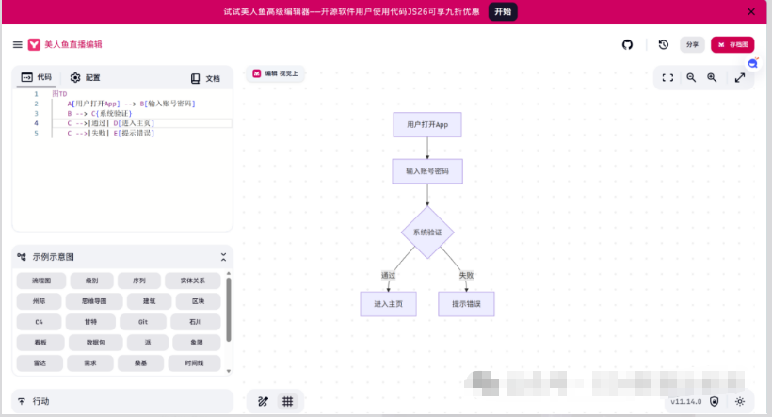Load the 建筑 architecture sample
The width and height of the screenshot is (772, 417).
pyautogui.click(x=149, y=301)
